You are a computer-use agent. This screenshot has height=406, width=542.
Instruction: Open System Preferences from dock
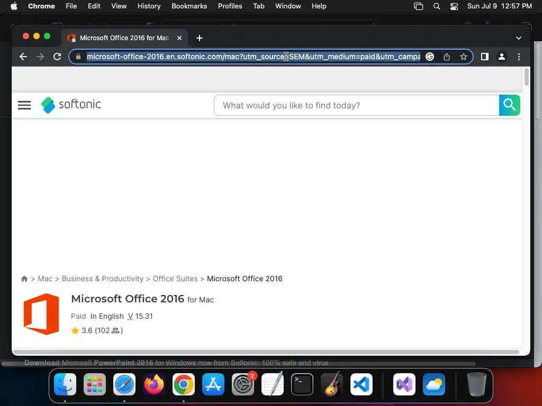243,384
